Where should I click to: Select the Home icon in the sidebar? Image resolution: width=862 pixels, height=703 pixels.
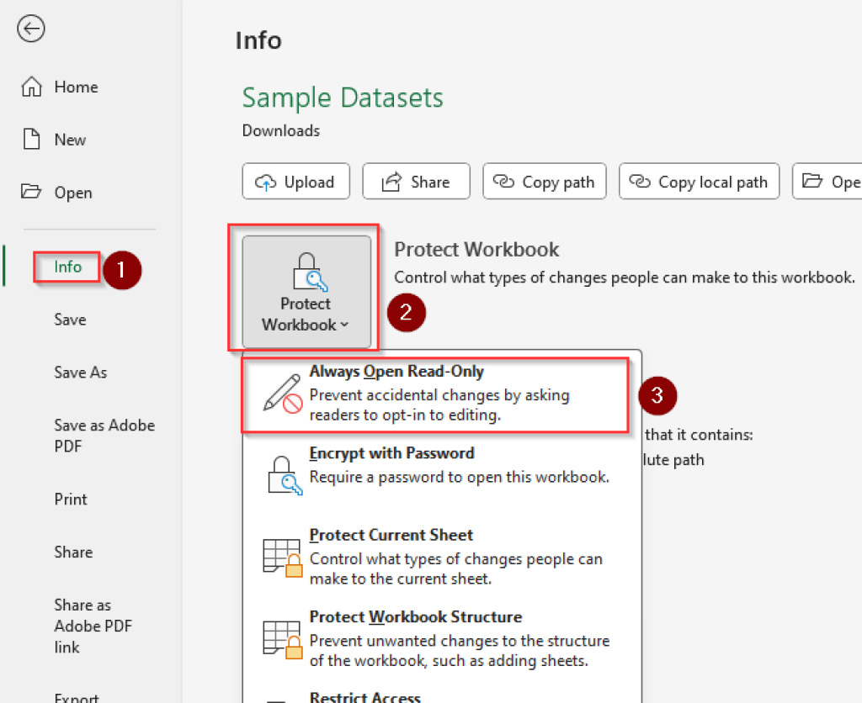31,86
